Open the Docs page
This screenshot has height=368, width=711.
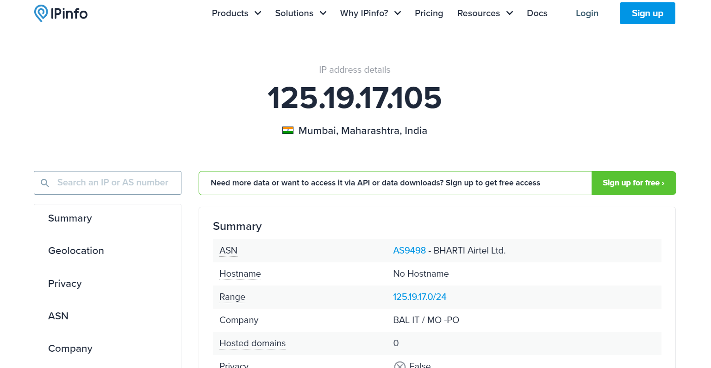(x=537, y=13)
